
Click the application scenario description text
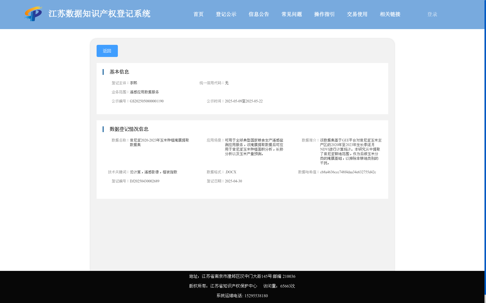[x=254, y=147]
